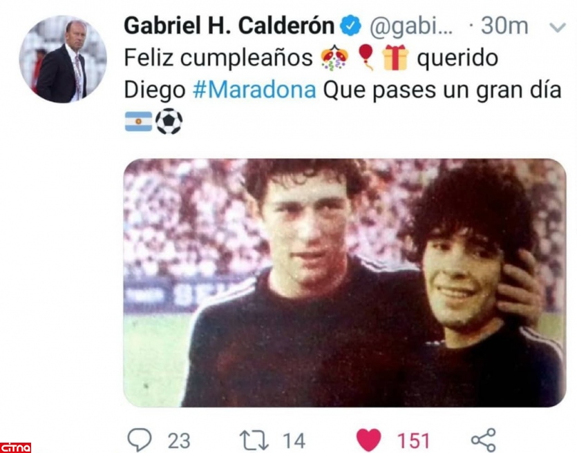Open the attached vintage football photo

point(345,282)
